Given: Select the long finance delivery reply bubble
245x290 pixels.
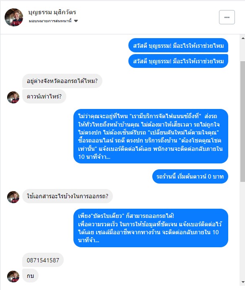Looking at the screenshot, I should coord(151,136).
